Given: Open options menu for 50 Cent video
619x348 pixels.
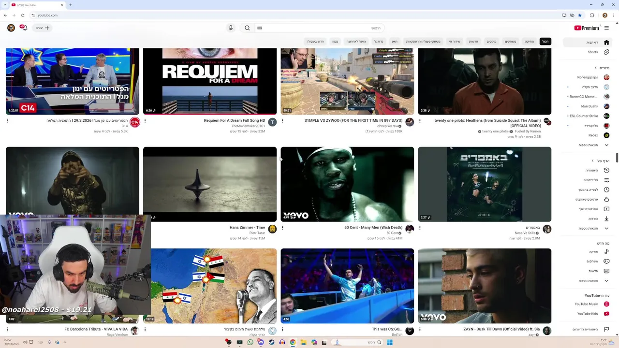Looking at the screenshot, I should (282, 228).
